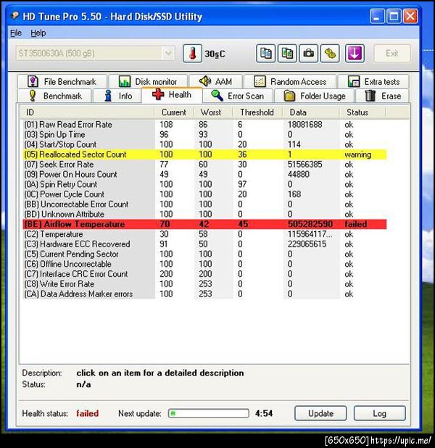The height and width of the screenshot is (448, 435).
Task: Select the failed Airflow Temperature row
Action: point(204,224)
